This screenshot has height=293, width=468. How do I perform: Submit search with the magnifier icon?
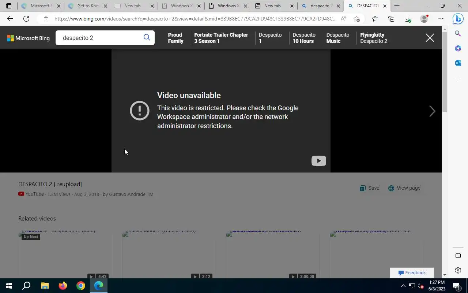(x=147, y=37)
